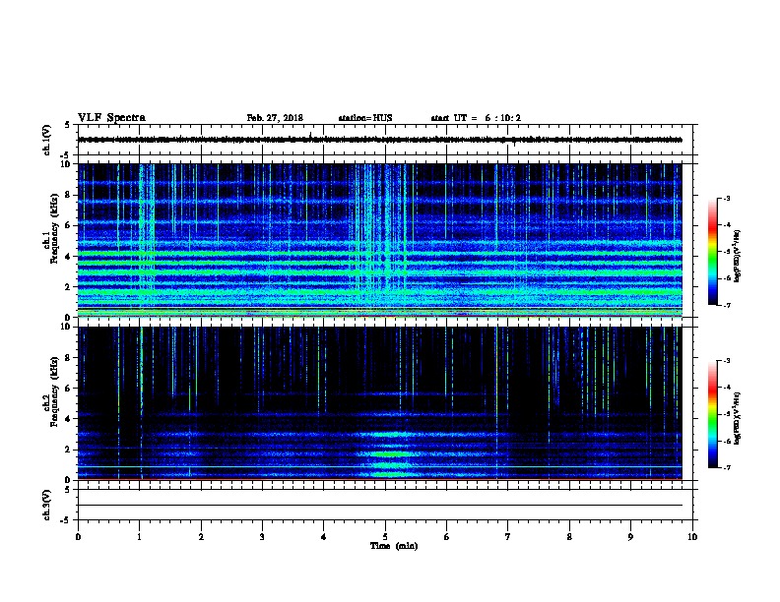Click the time axis tick labeled "3"
780x602 pixels.
click(x=262, y=536)
